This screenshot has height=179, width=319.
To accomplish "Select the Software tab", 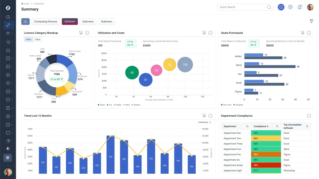I will coord(70,21).
